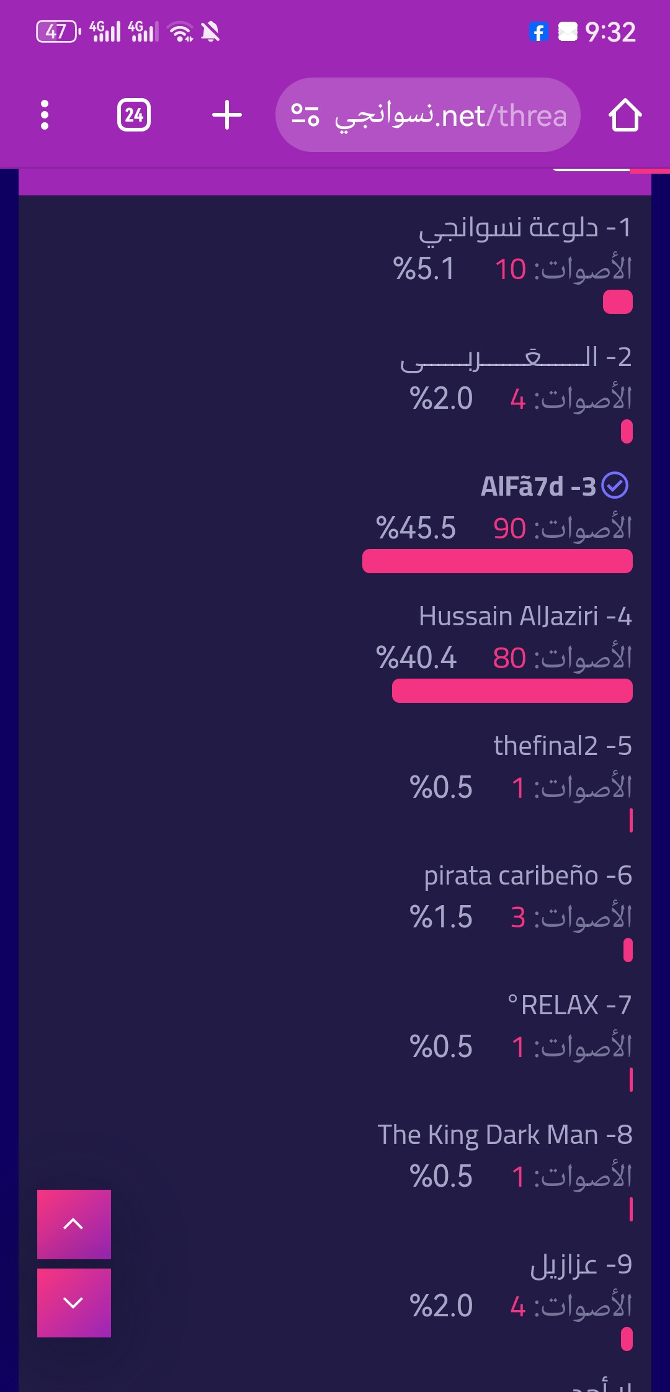Click the 40.4% vote progress bar
This screenshot has height=1392, width=670.
coord(512,690)
